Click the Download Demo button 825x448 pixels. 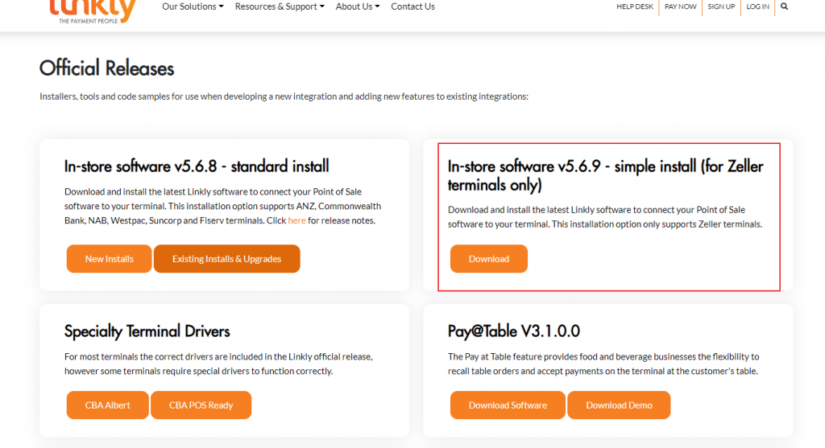[x=619, y=405]
